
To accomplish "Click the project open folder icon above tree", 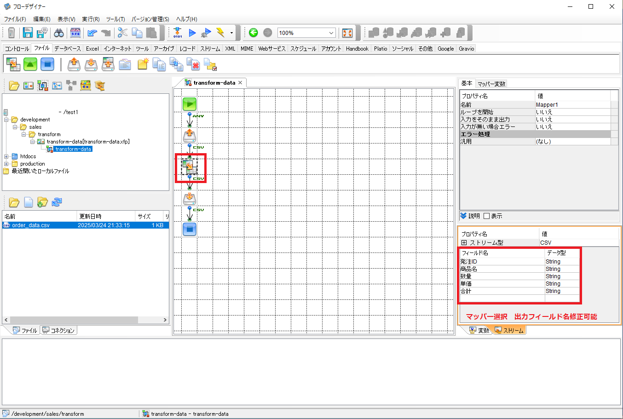I will [14, 86].
